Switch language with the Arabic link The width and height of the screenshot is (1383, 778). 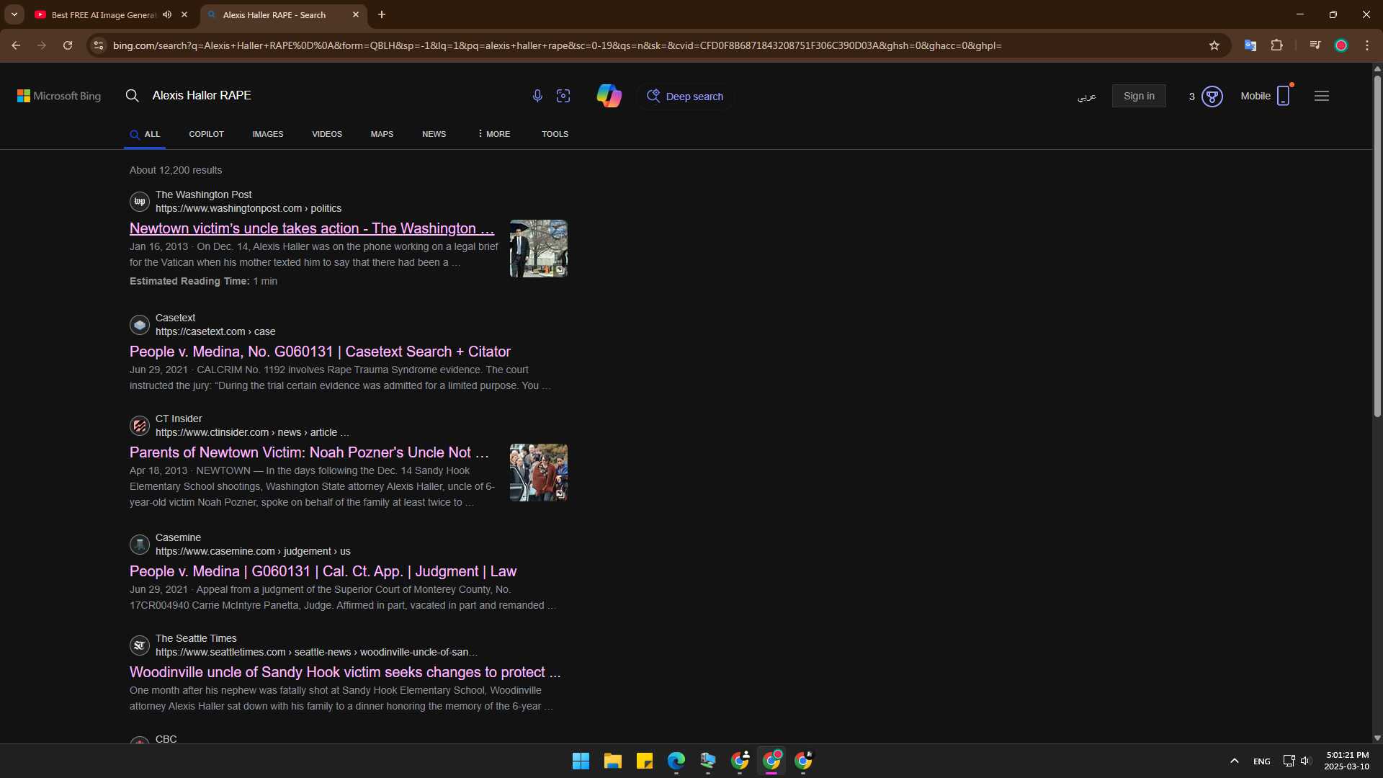[x=1086, y=96]
